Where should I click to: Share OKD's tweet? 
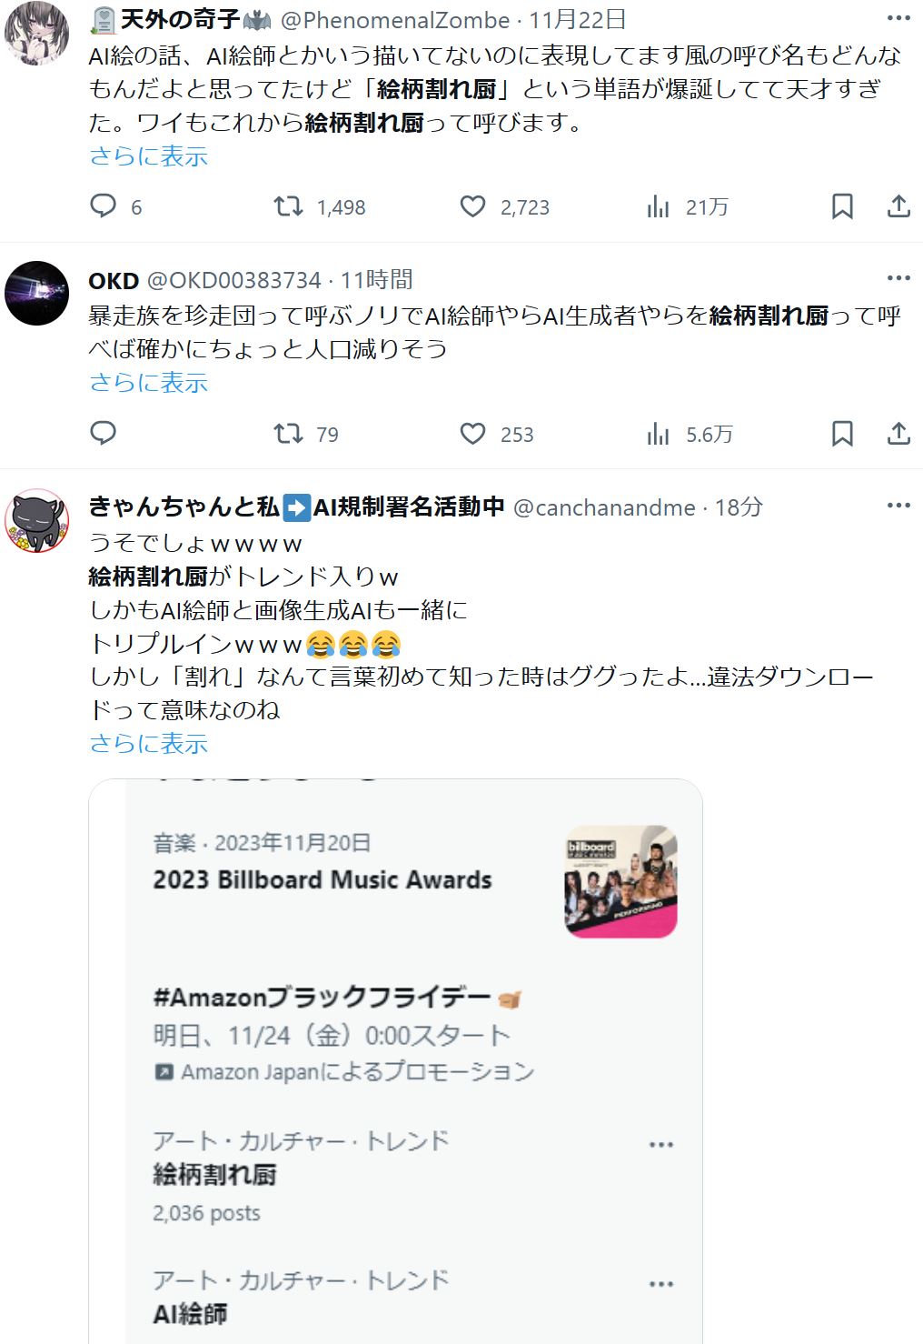(898, 434)
